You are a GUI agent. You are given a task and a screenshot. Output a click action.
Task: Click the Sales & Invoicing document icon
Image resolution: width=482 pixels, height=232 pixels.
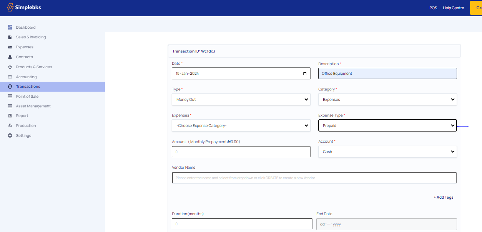coord(10,37)
